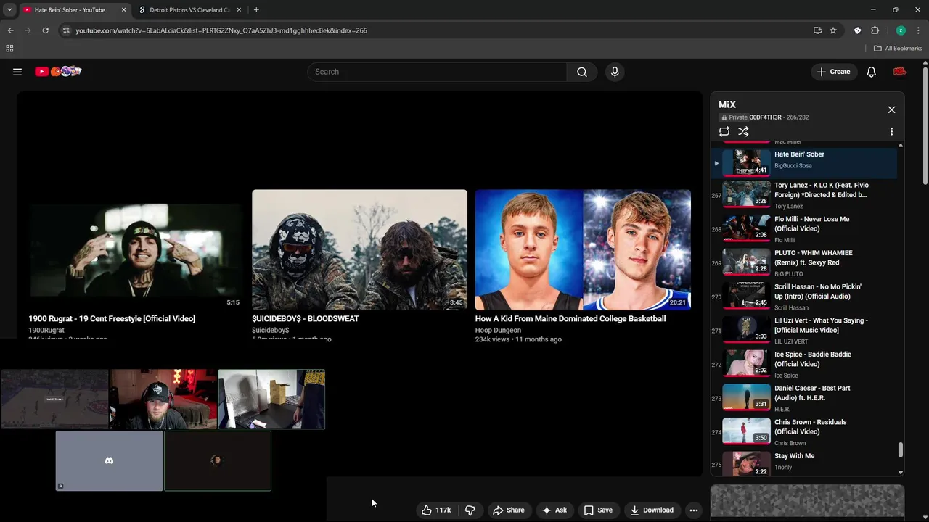Play Flo Milli Never Lose Me in playlist
The height and width of the screenshot is (522, 929).
click(804, 229)
